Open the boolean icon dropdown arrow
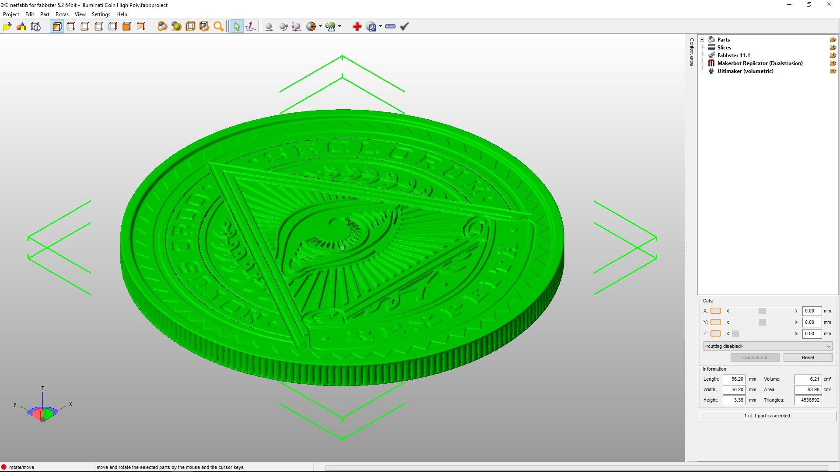Viewport: 840px width, 472px height. (380, 27)
